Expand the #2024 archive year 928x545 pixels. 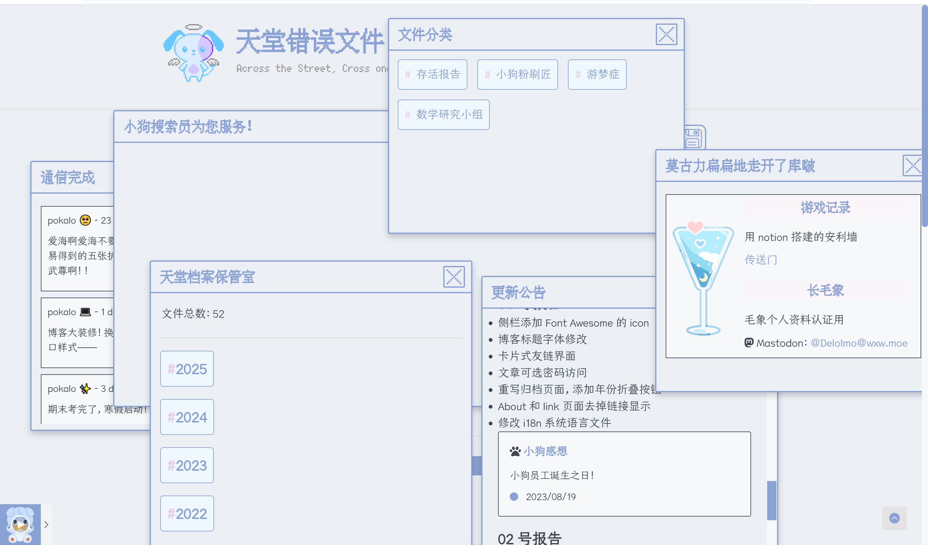[187, 417]
